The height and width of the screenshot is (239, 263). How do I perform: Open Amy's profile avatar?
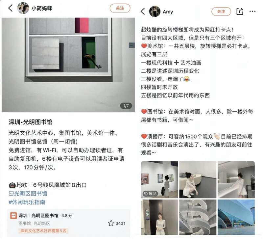pos(155,12)
